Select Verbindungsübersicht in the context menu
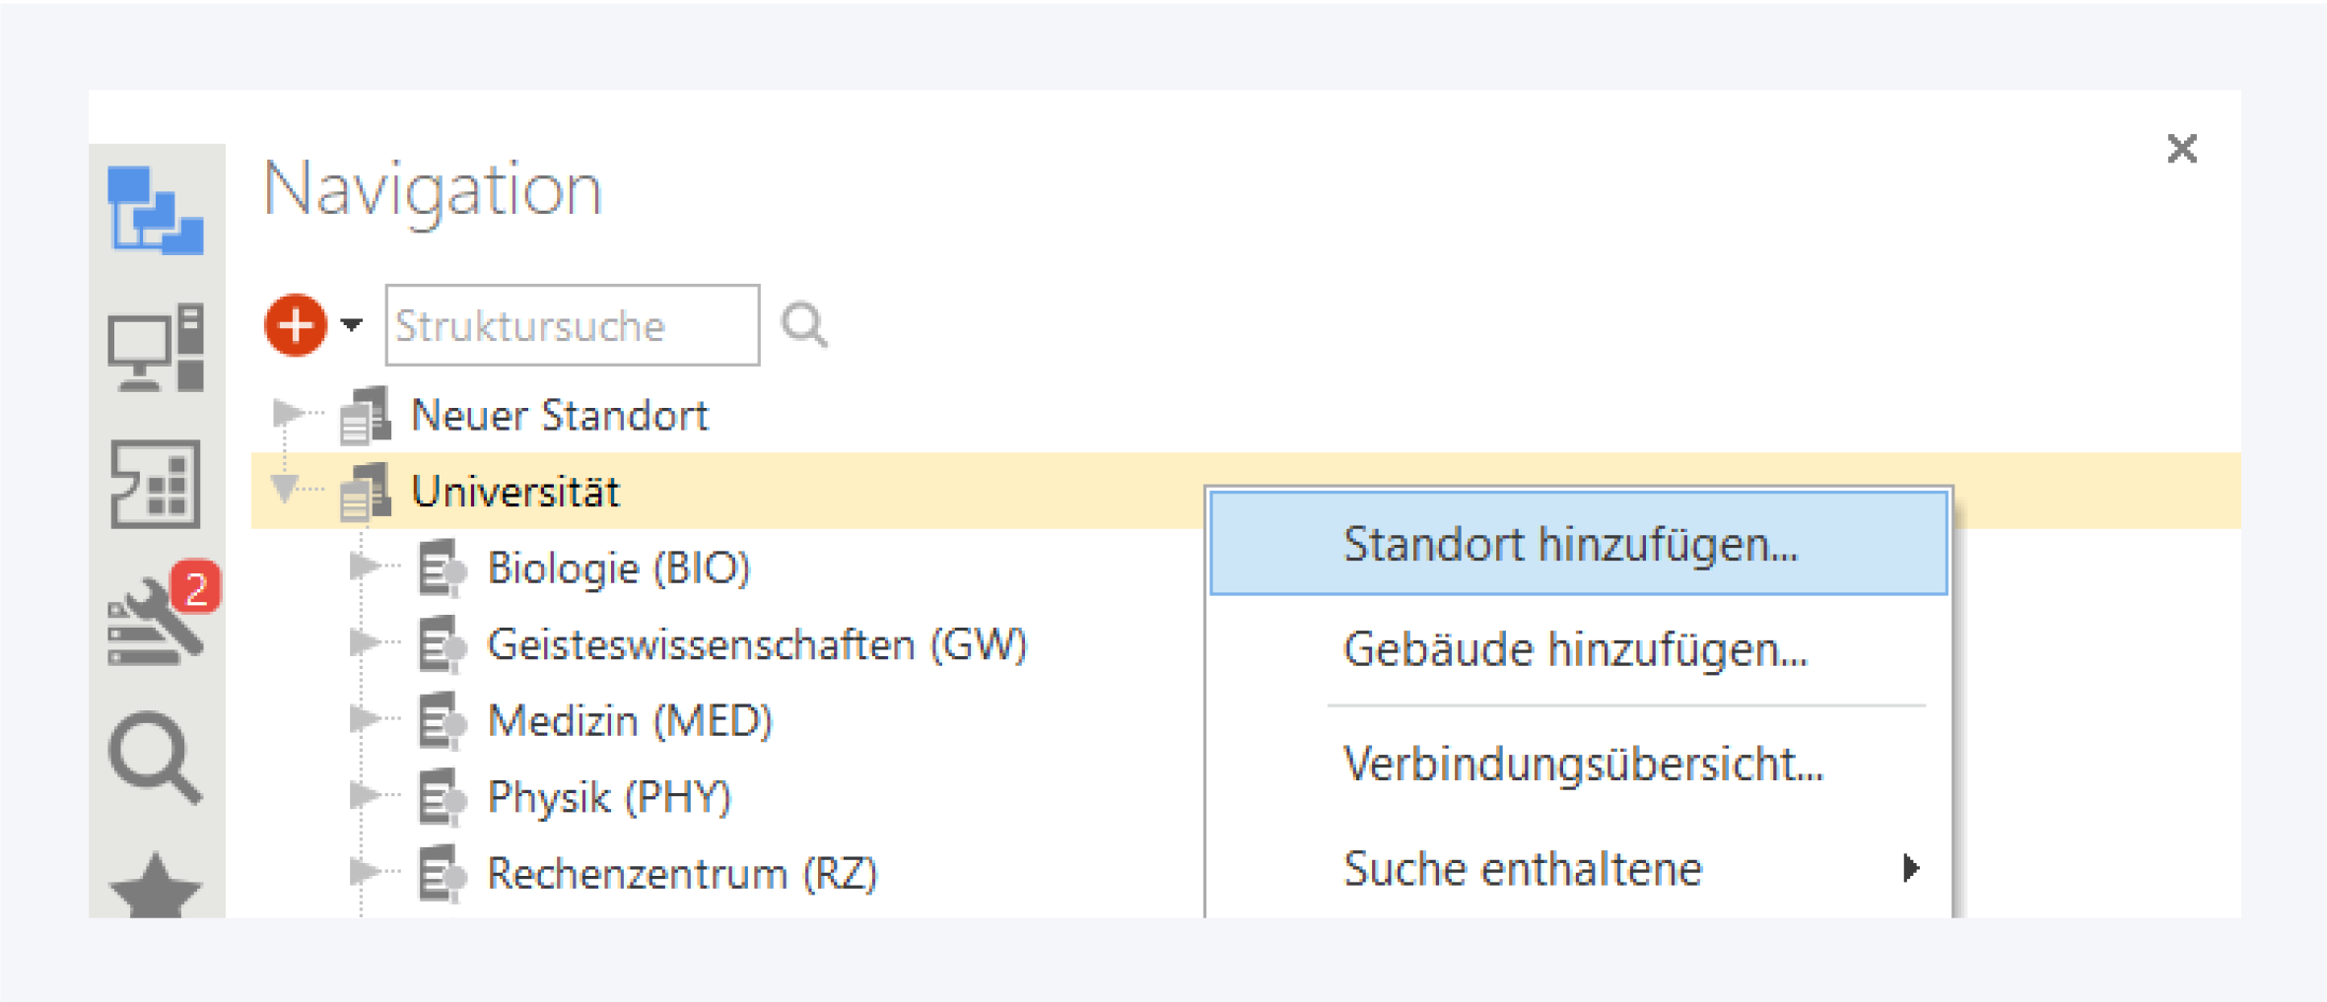 point(1583,764)
